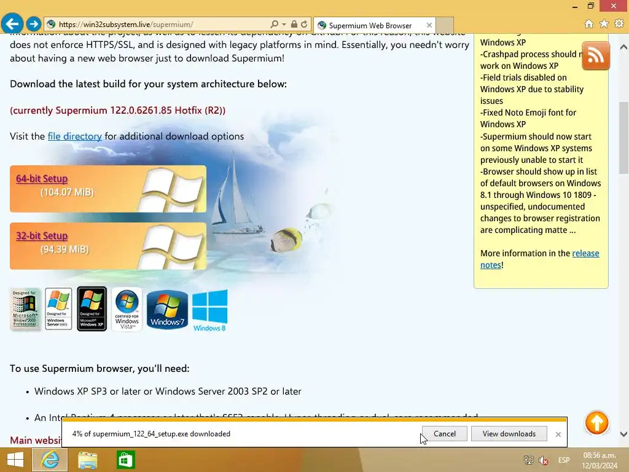The height and width of the screenshot is (472, 629).
Task: Click the page scrollbar down arrow
Action: coord(623,434)
